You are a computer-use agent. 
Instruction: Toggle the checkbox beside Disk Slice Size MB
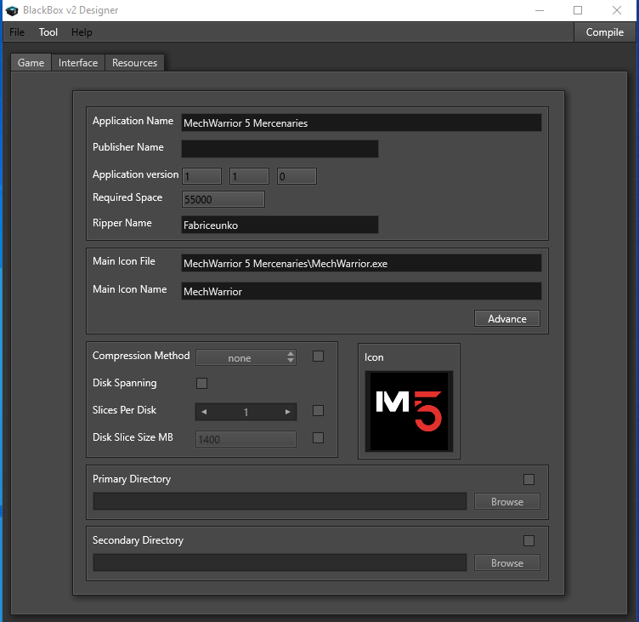pos(319,438)
